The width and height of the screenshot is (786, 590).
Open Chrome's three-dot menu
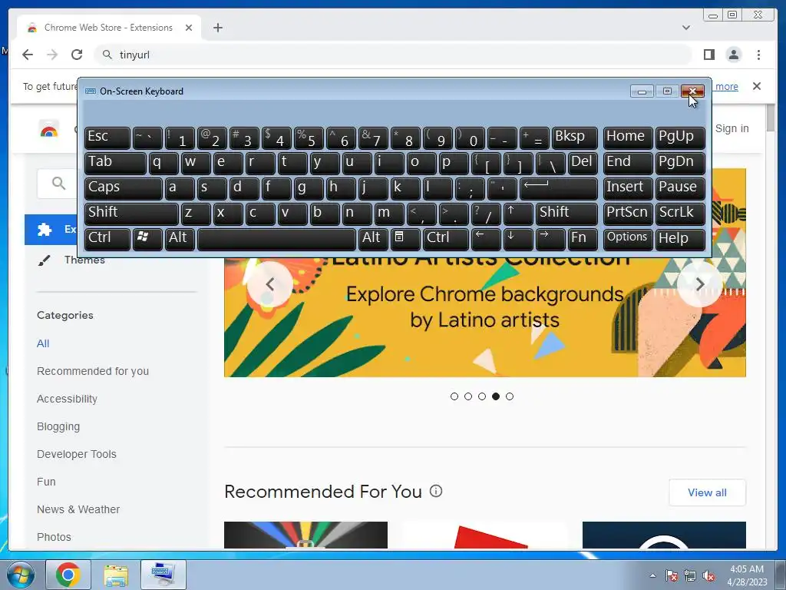pos(758,55)
